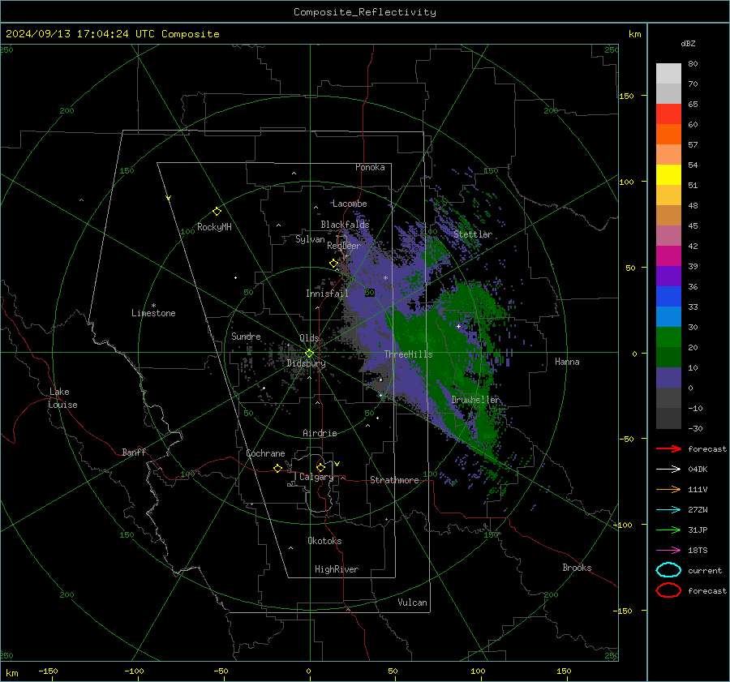The width and height of the screenshot is (730, 682).
Task: Click the RockyMH label
Action: tap(214, 227)
